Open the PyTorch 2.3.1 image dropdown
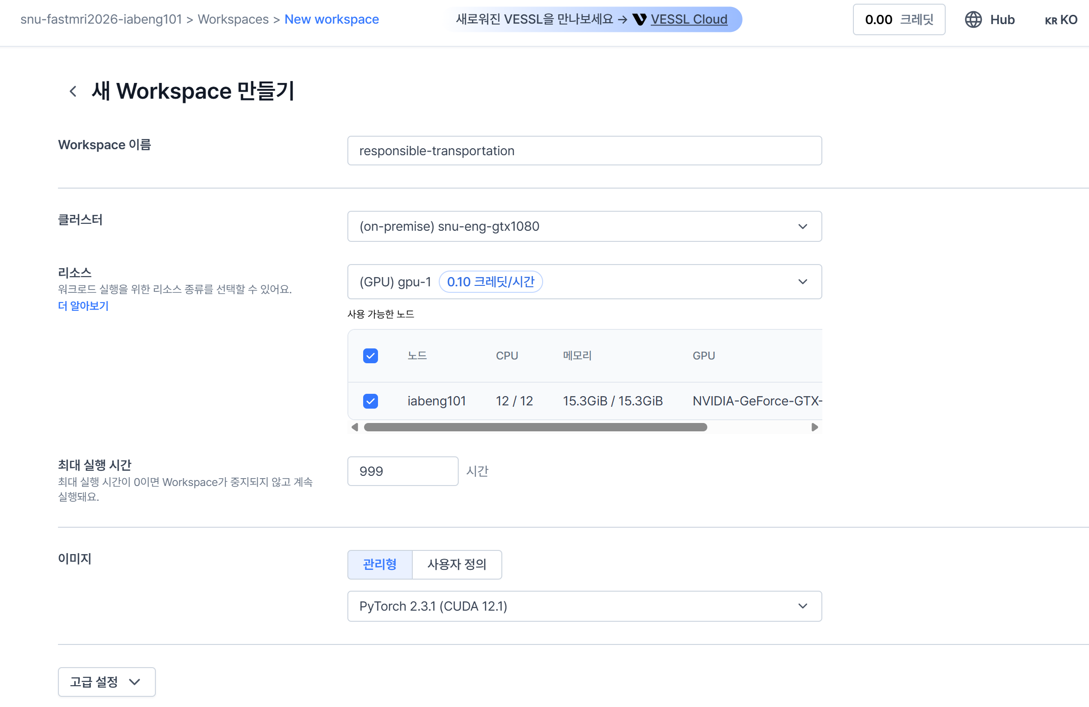The width and height of the screenshot is (1089, 707). point(584,606)
